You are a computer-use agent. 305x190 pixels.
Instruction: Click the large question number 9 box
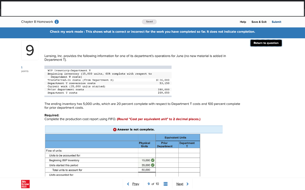tap(29, 50)
